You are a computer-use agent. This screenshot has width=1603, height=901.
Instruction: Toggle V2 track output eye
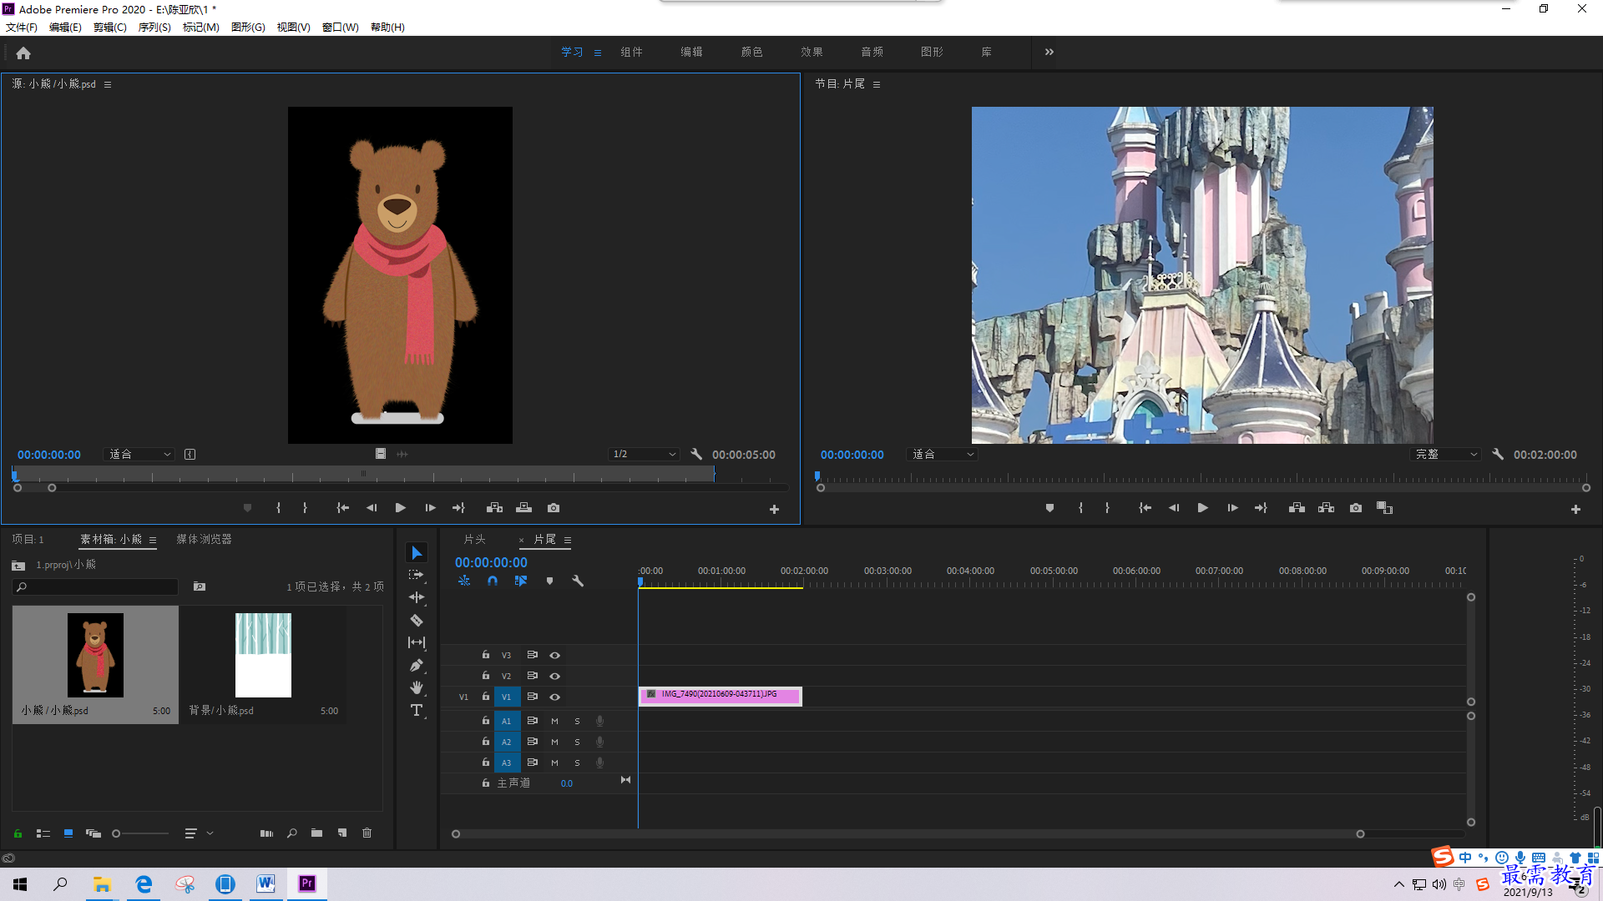(554, 676)
